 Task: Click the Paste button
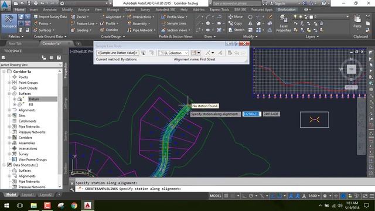coord(357,22)
